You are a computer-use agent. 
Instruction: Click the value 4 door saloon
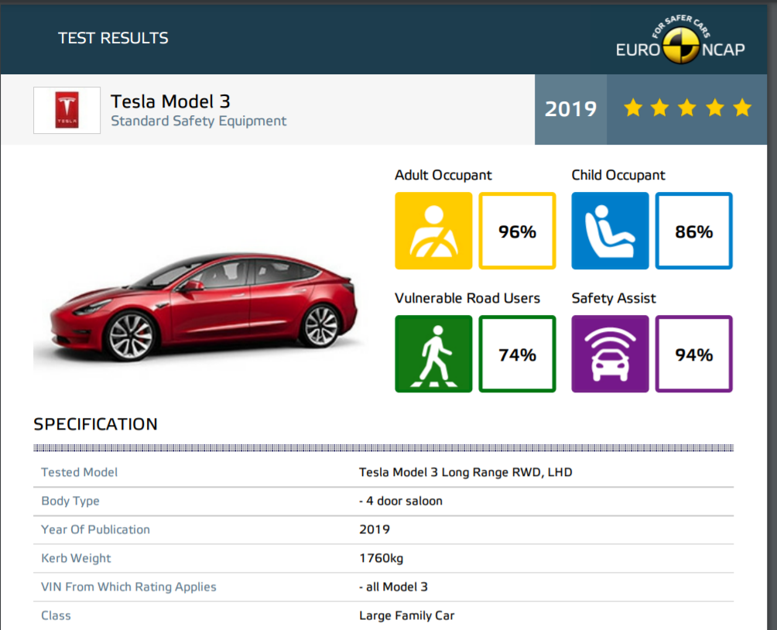coord(400,501)
